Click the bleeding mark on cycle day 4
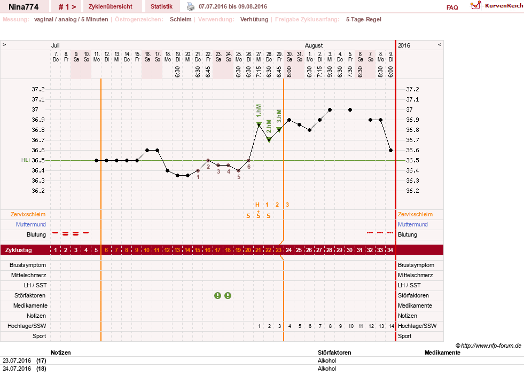Screen dimensions: 524x384 pyautogui.click(x=86, y=233)
